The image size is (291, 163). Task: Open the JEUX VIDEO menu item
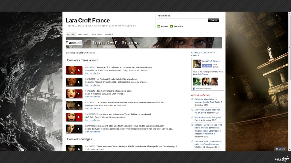pyautogui.click(x=97, y=34)
